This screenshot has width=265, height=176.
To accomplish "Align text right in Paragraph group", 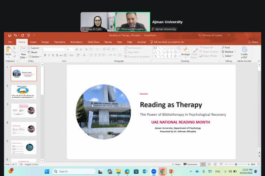I will pyautogui.click(x=99, y=55).
